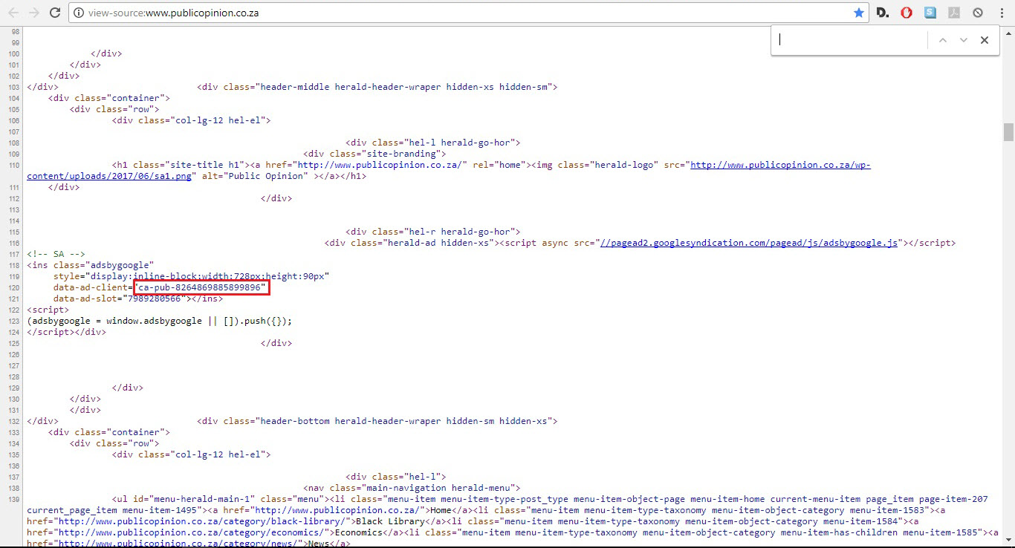Click the "</script></div>" closing line
The height and width of the screenshot is (548, 1015).
67,332
